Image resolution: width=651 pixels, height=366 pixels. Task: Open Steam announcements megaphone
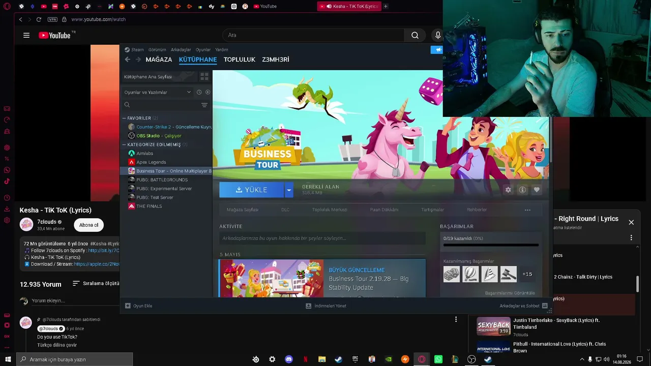tap(437, 49)
